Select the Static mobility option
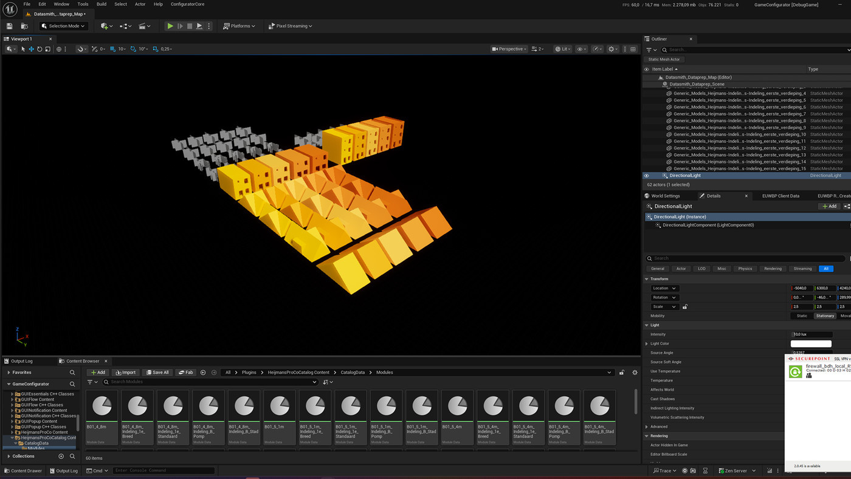 [x=802, y=315]
